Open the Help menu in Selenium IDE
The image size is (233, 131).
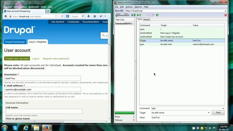pyautogui.click(x=146, y=7)
